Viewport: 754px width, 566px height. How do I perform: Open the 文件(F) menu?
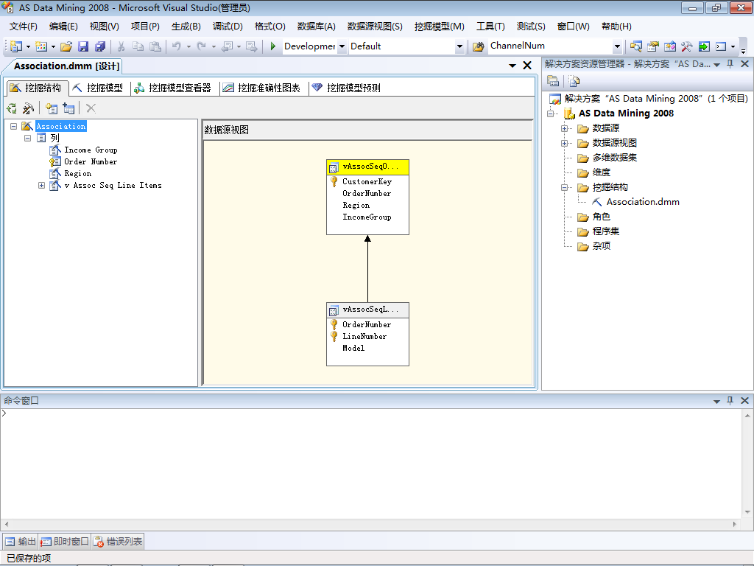coord(23,27)
